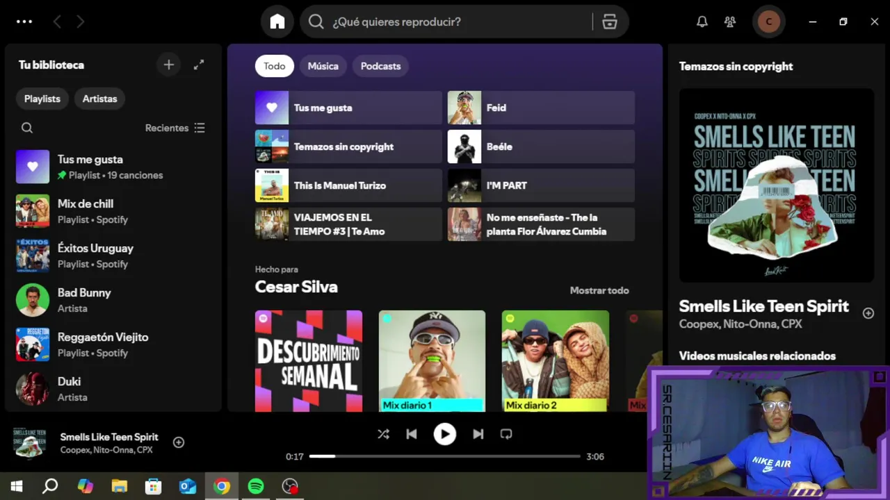Click now playing thumbnail in bottom bar
Screen dimensions: 890x500
coord(30,442)
